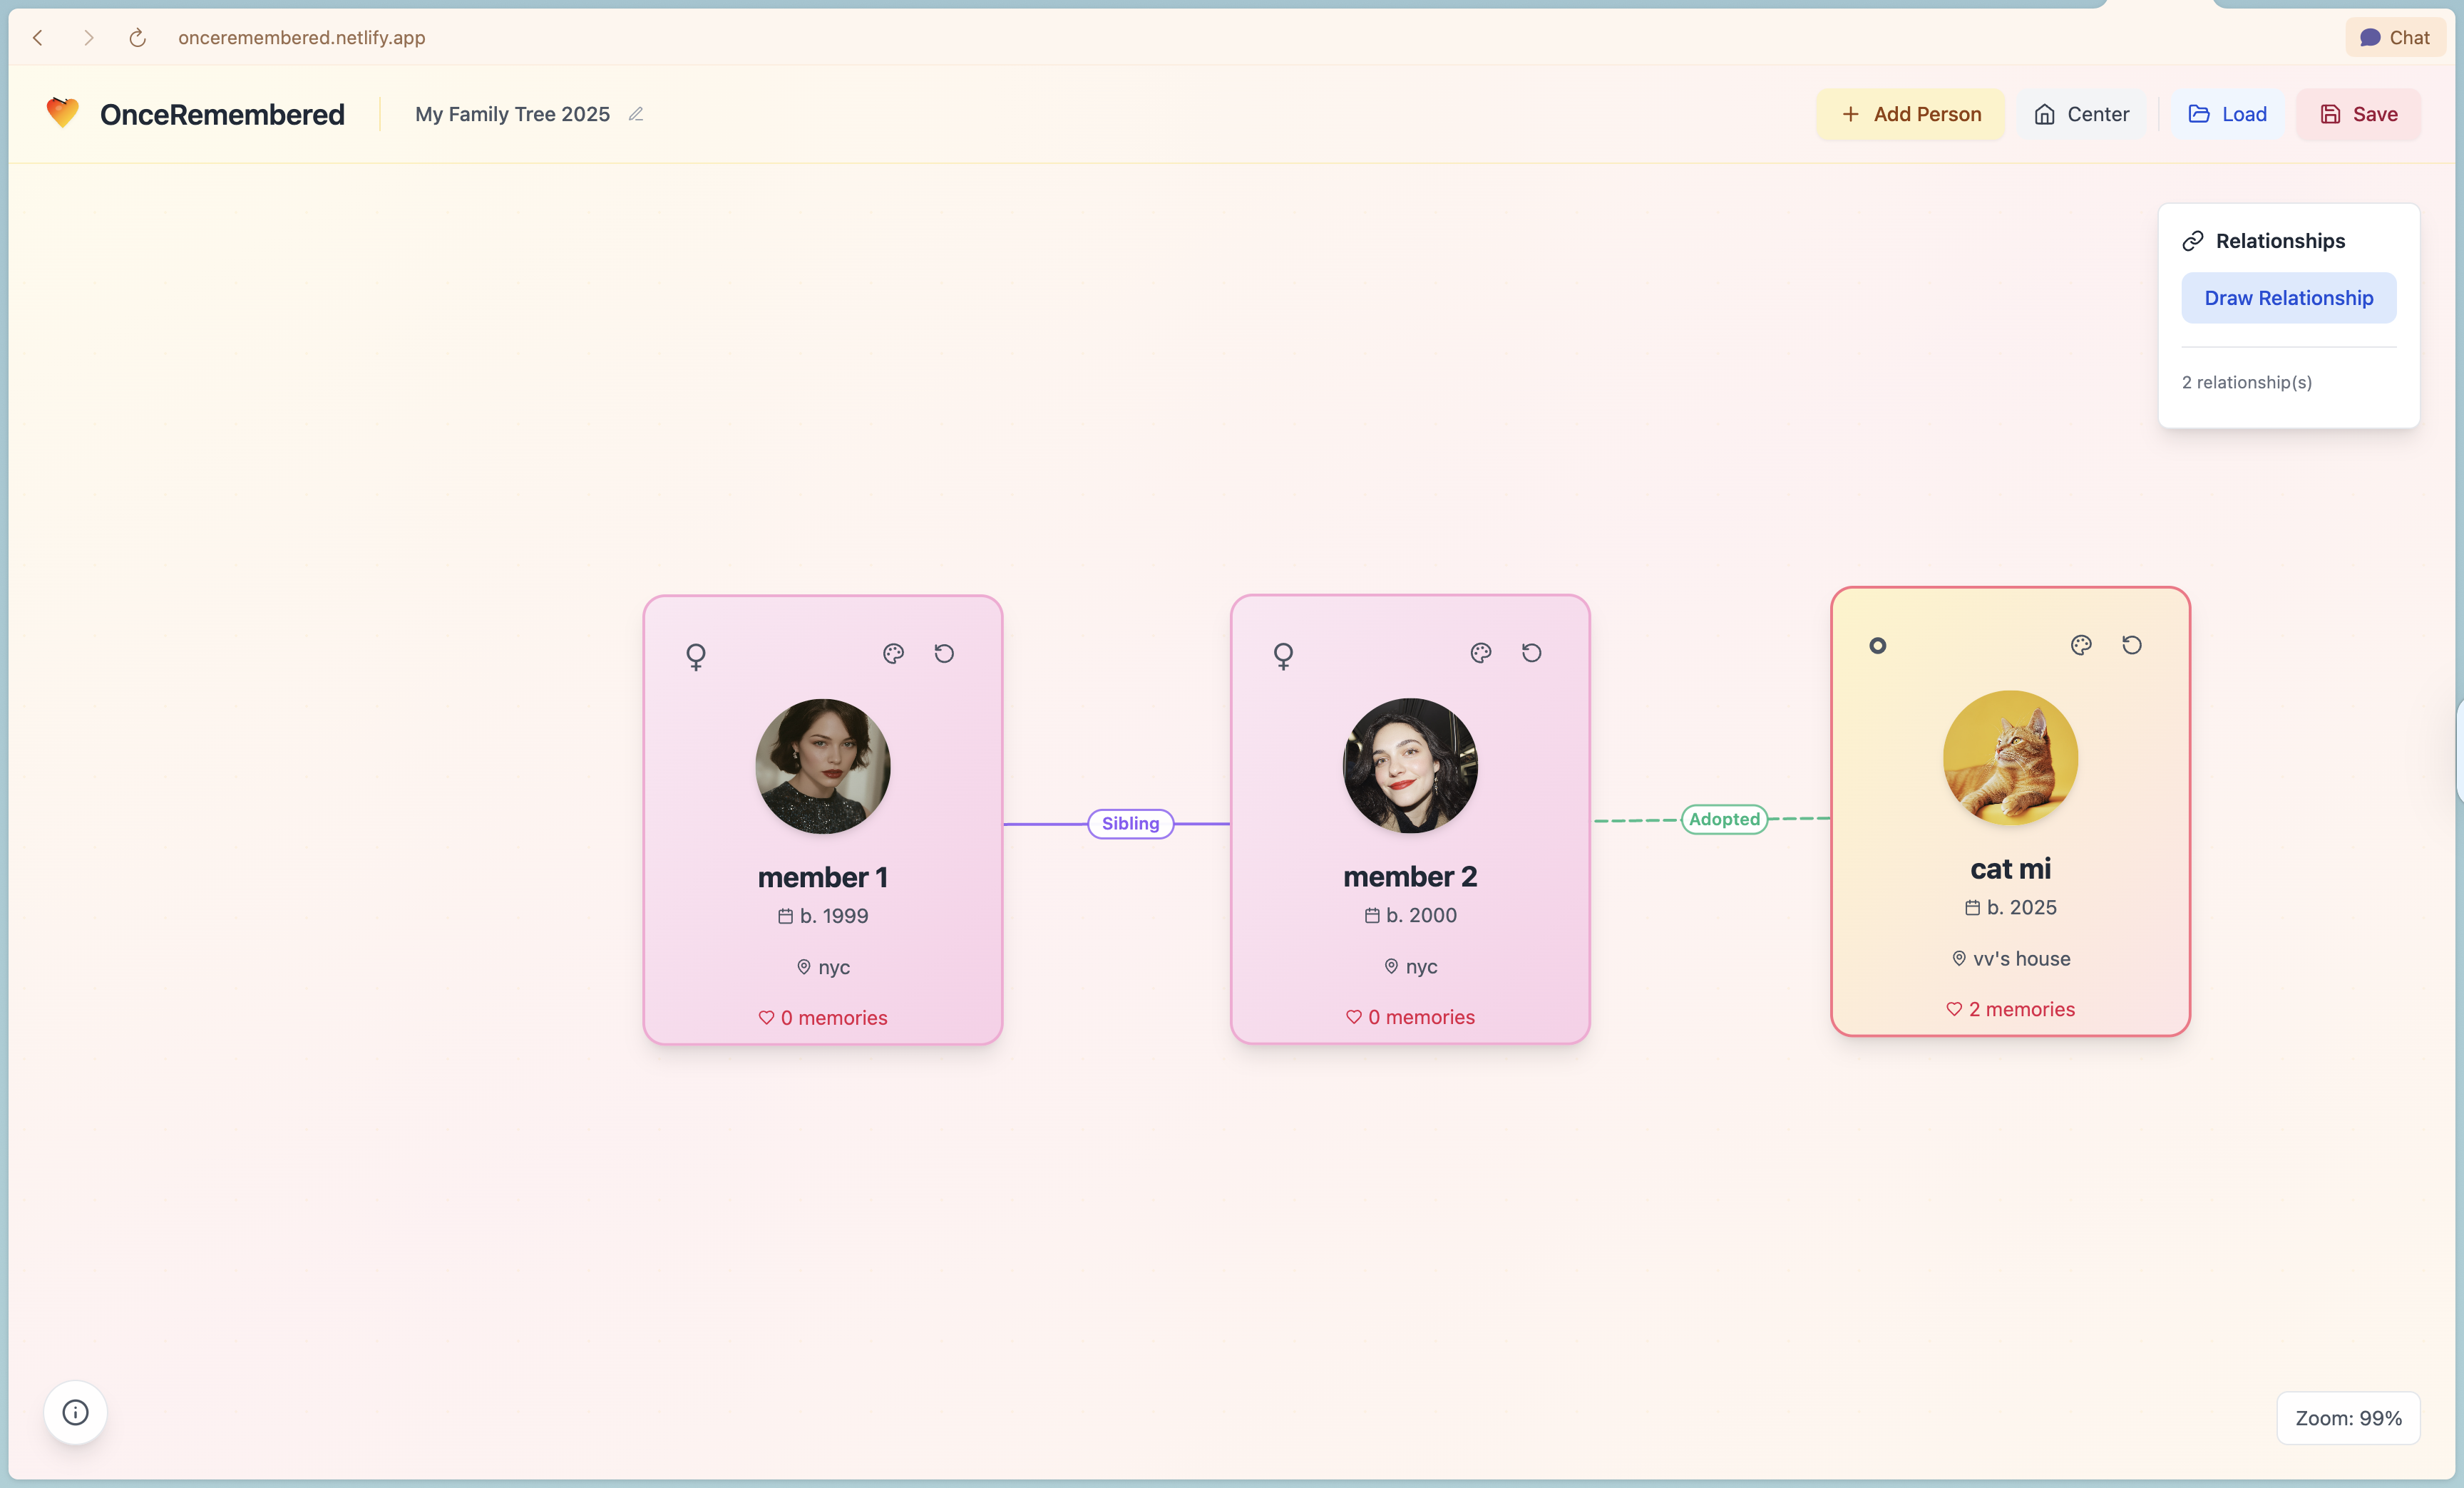2464x1488 pixels.
Task: Save the family tree
Action: (x=2358, y=114)
